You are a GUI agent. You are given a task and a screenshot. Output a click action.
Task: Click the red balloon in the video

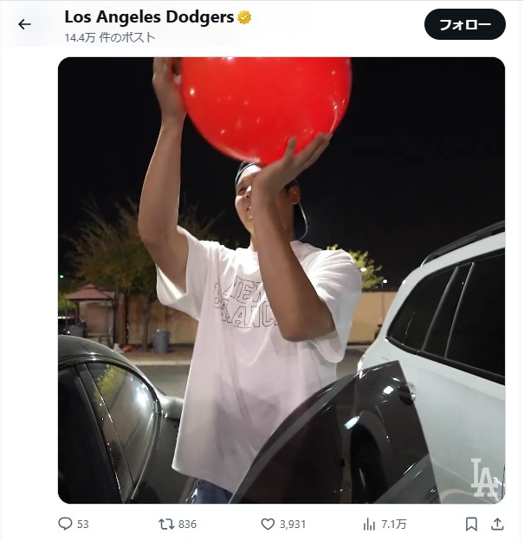pos(266,107)
